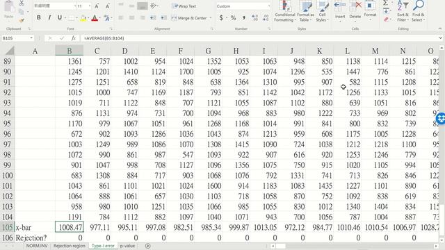
Task: Select row 105 header
Action: (x=7, y=227)
